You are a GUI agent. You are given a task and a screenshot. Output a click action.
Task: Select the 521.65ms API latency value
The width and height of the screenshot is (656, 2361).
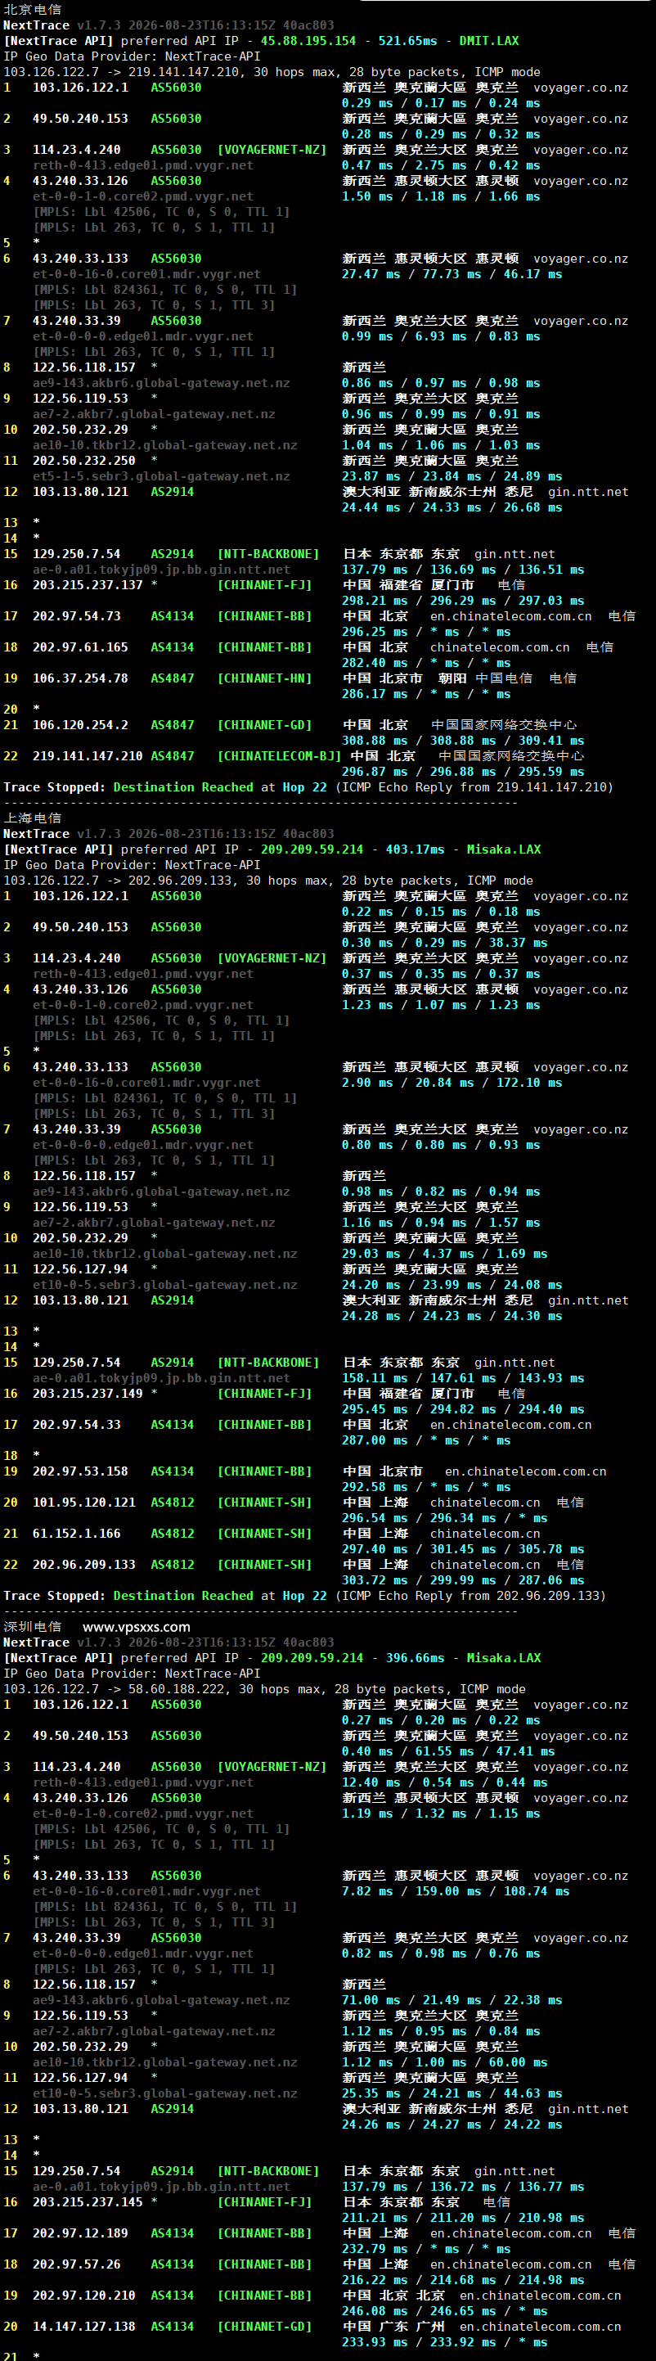407,40
